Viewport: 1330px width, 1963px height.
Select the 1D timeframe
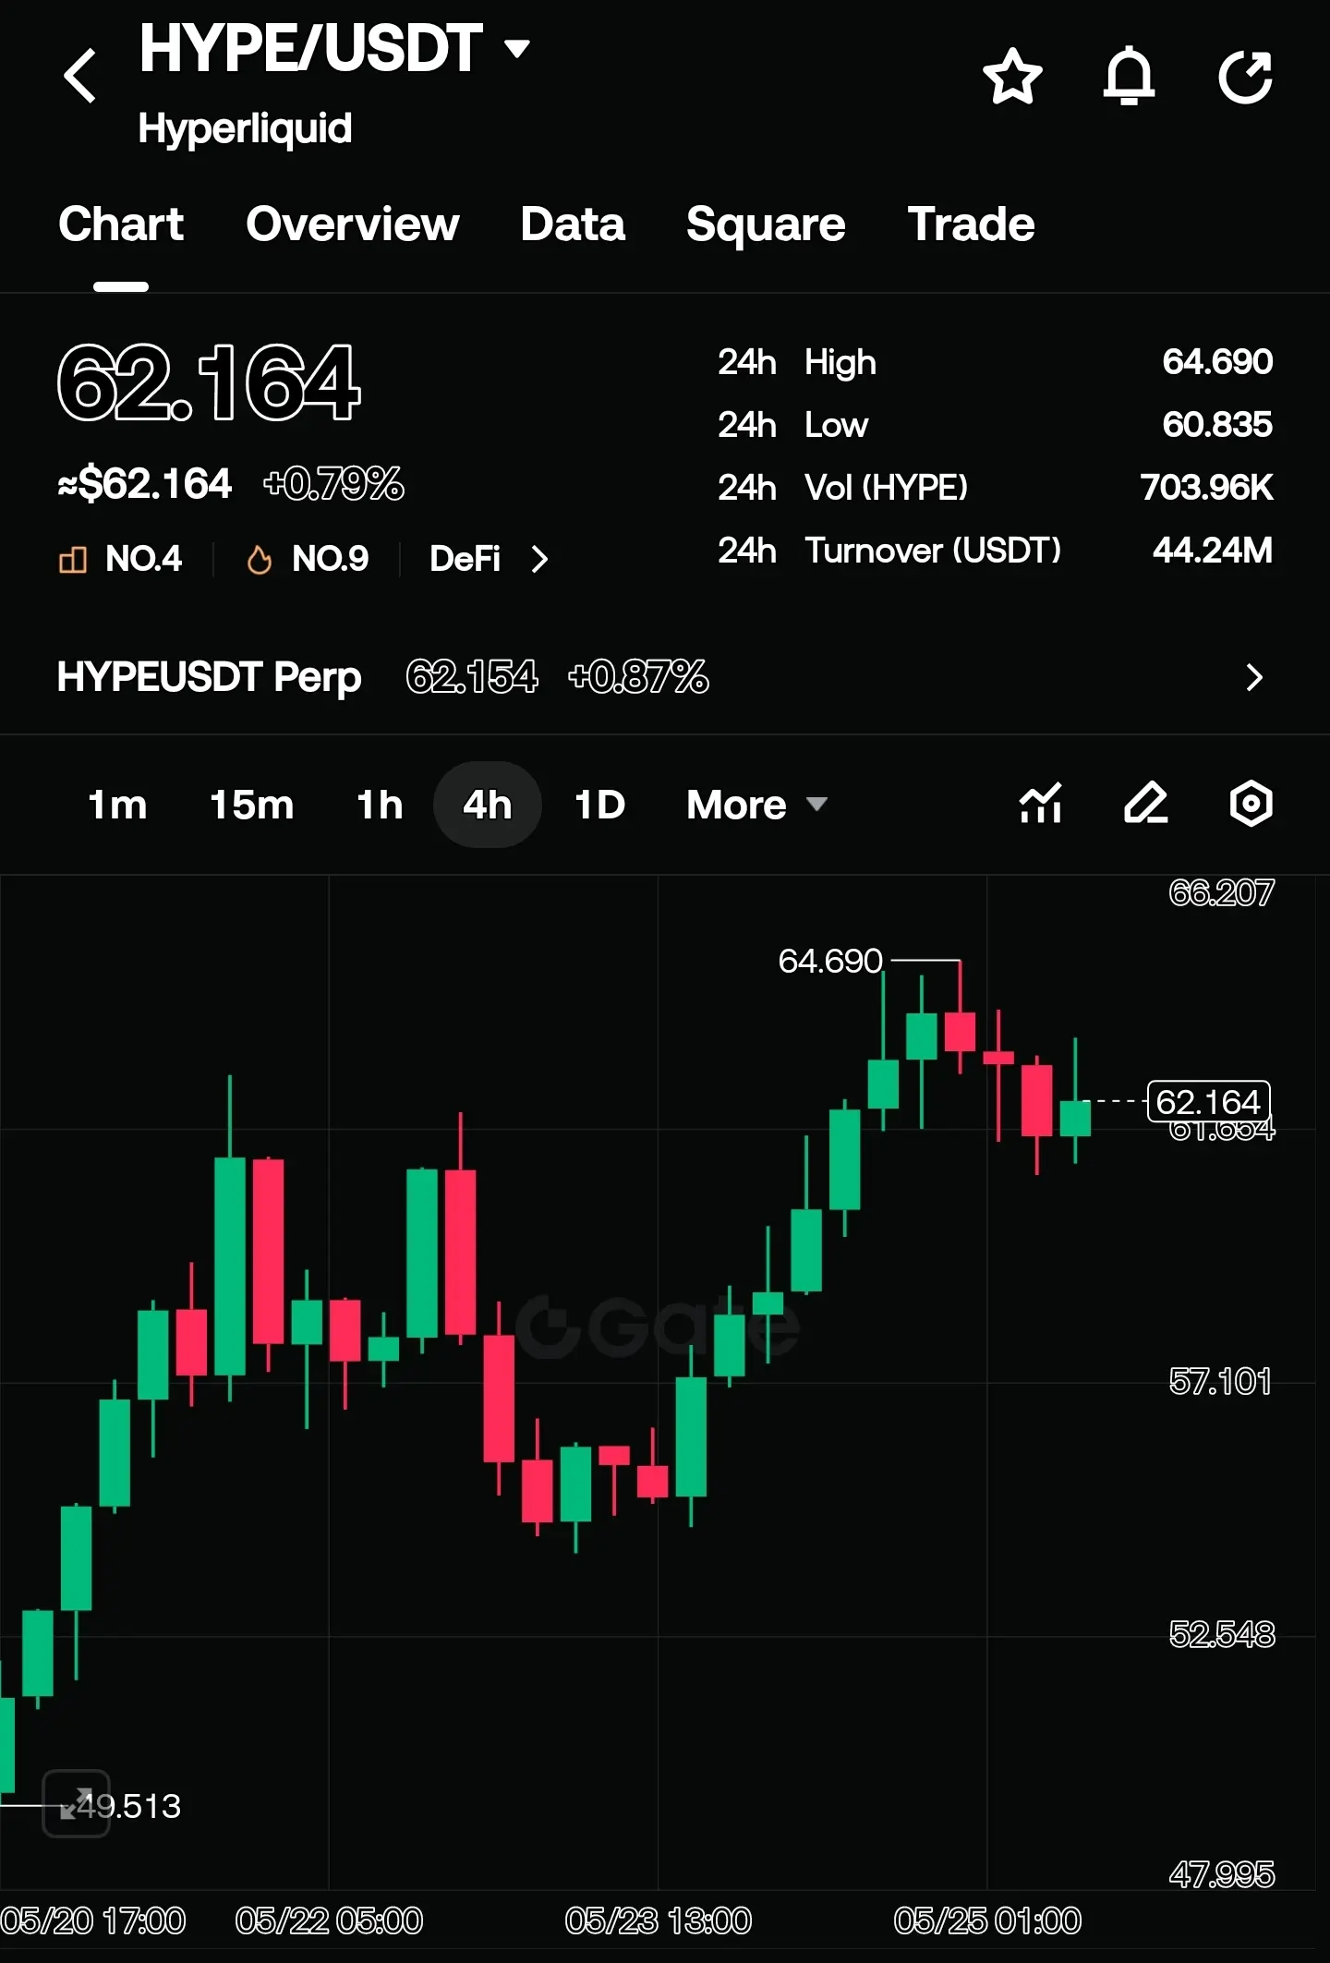click(600, 805)
